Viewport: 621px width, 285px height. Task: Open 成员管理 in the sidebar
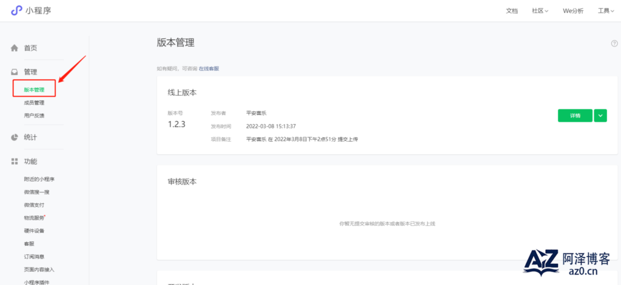pyautogui.click(x=34, y=103)
